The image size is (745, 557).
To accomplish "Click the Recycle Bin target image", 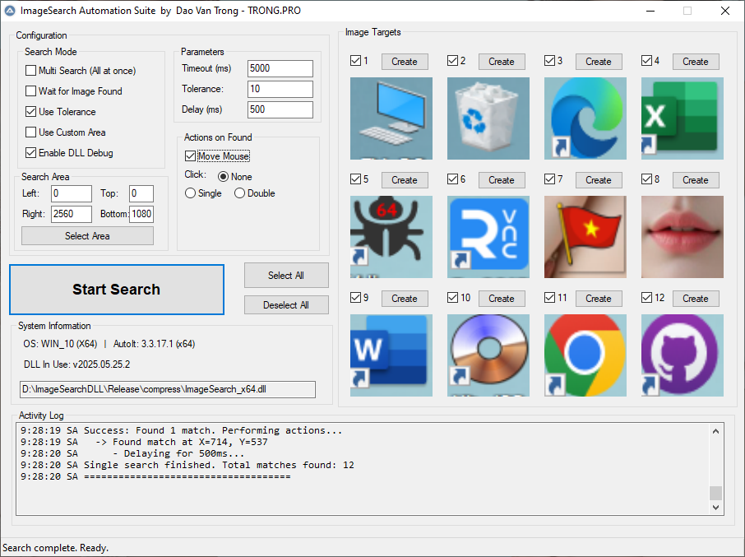I will 488,118.
